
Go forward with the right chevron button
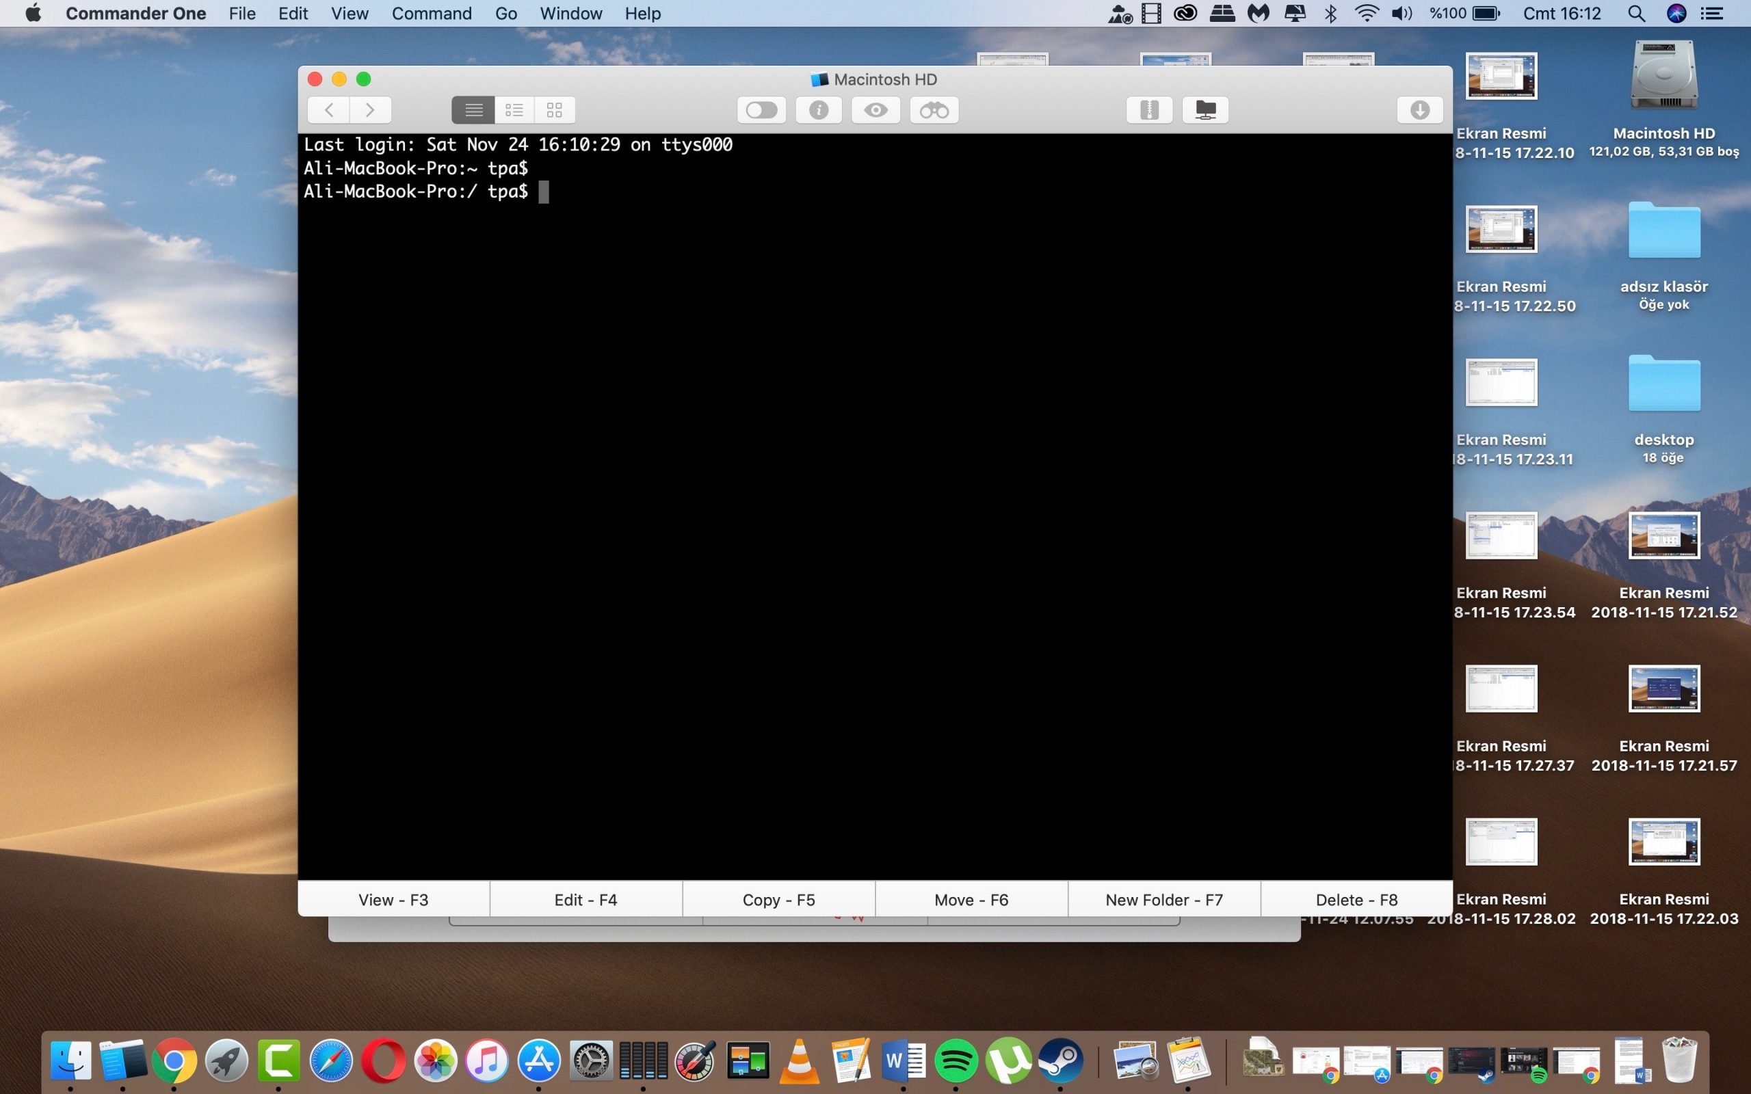click(x=371, y=110)
